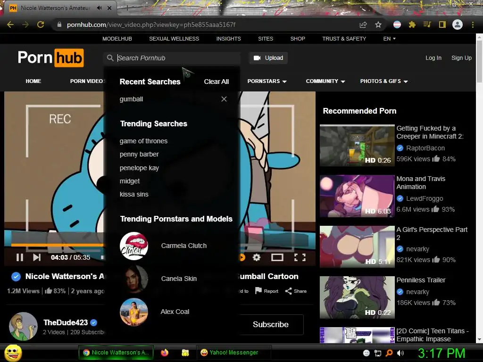Toggle theater mode on the player

click(x=277, y=257)
